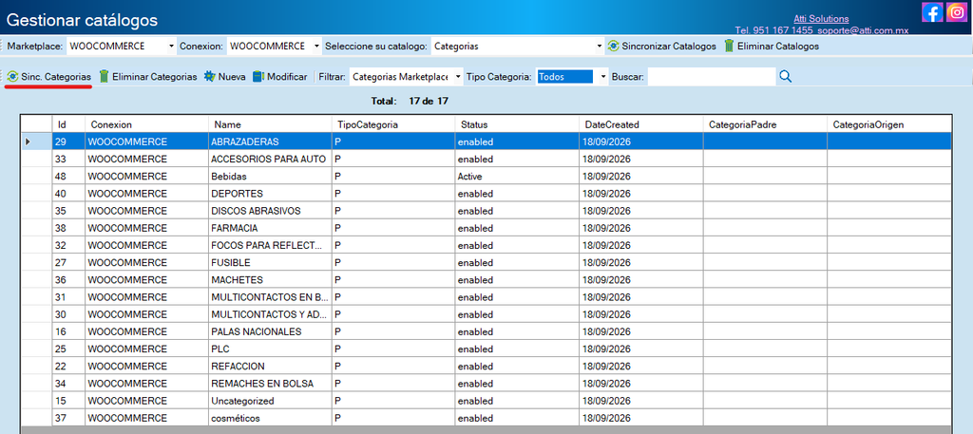Screen dimensions: 973x434
Task: Click the Sincronizar Catalogos button label
Action: tap(669, 46)
